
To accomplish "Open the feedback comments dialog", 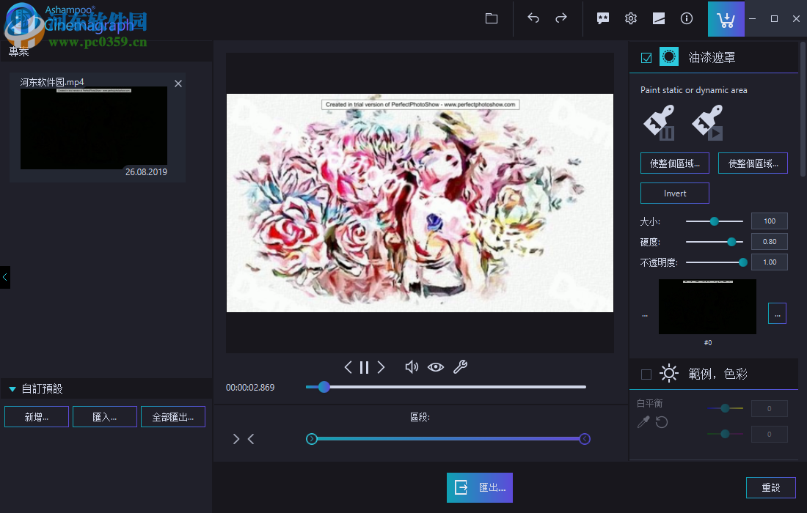I will tap(603, 18).
